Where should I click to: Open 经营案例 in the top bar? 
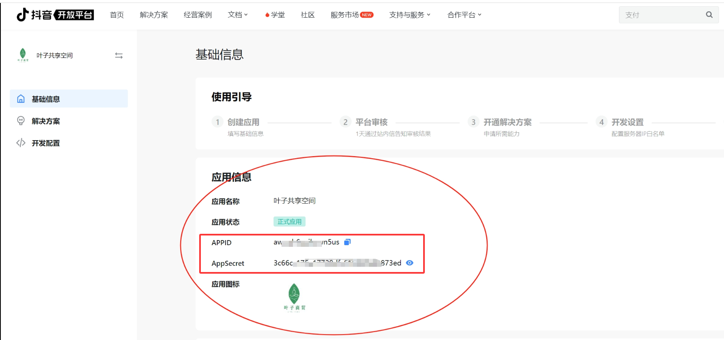coord(198,15)
